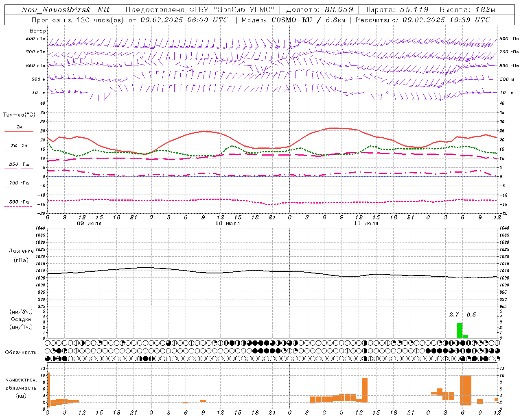The width and height of the screenshot is (521, 416).
Task: Click the station title Nov_Novosibirsk-Elt
Action: click(66, 10)
